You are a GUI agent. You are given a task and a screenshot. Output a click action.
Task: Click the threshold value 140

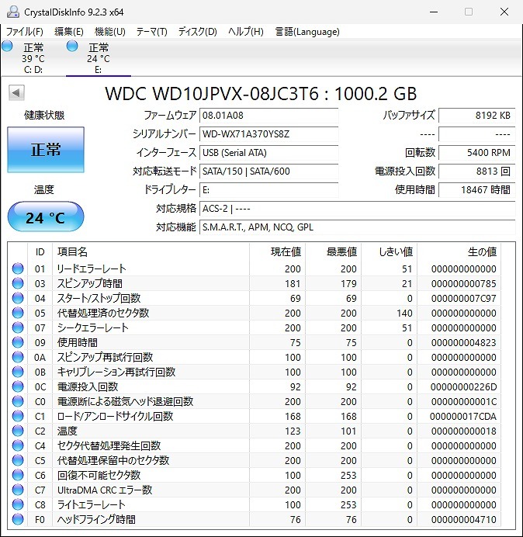point(404,313)
